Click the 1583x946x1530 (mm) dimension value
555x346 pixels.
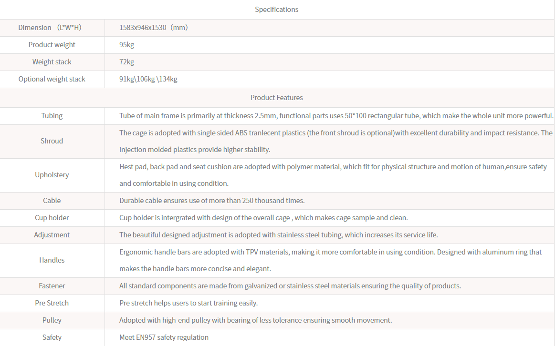tap(153, 28)
